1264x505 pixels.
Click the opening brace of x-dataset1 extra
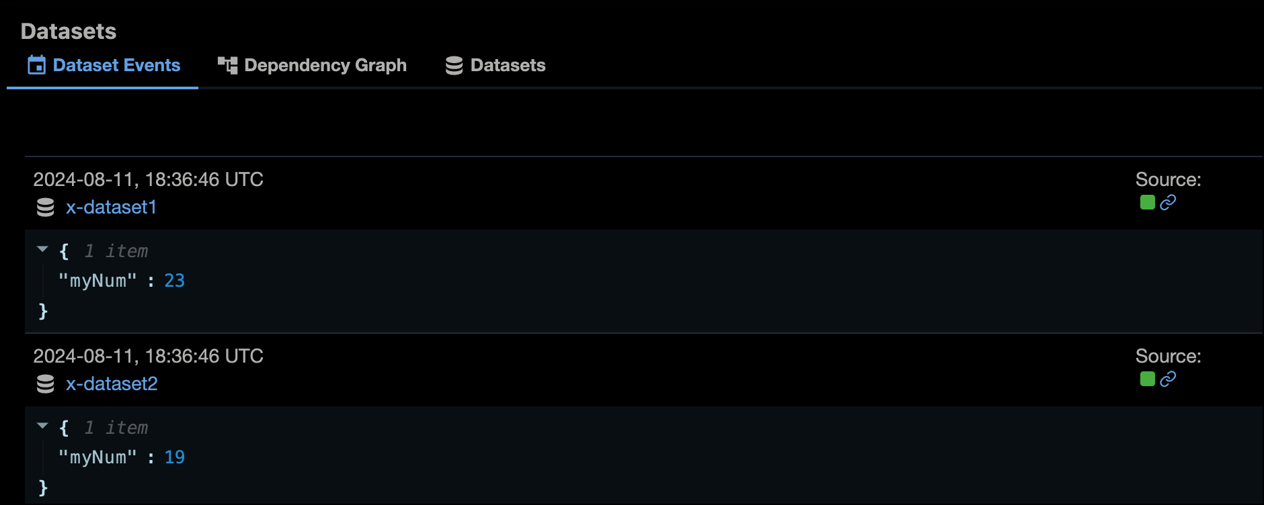(x=64, y=250)
